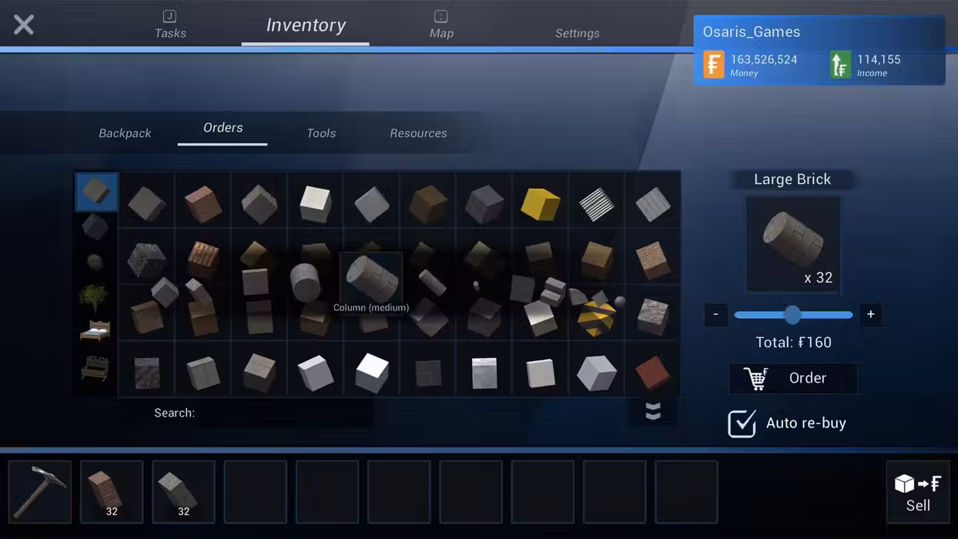Open the Map tab
The width and height of the screenshot is (958, 539).
[x=441, y=25]
